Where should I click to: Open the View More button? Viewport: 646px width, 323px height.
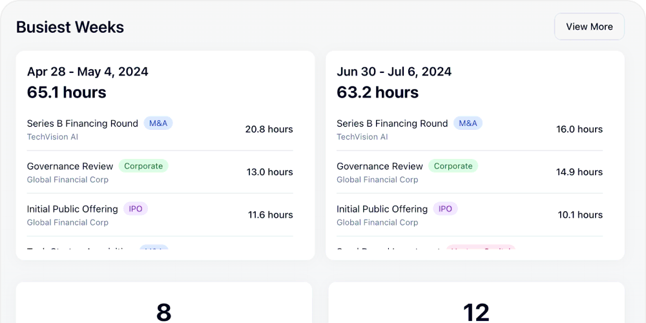coord(589,26)
